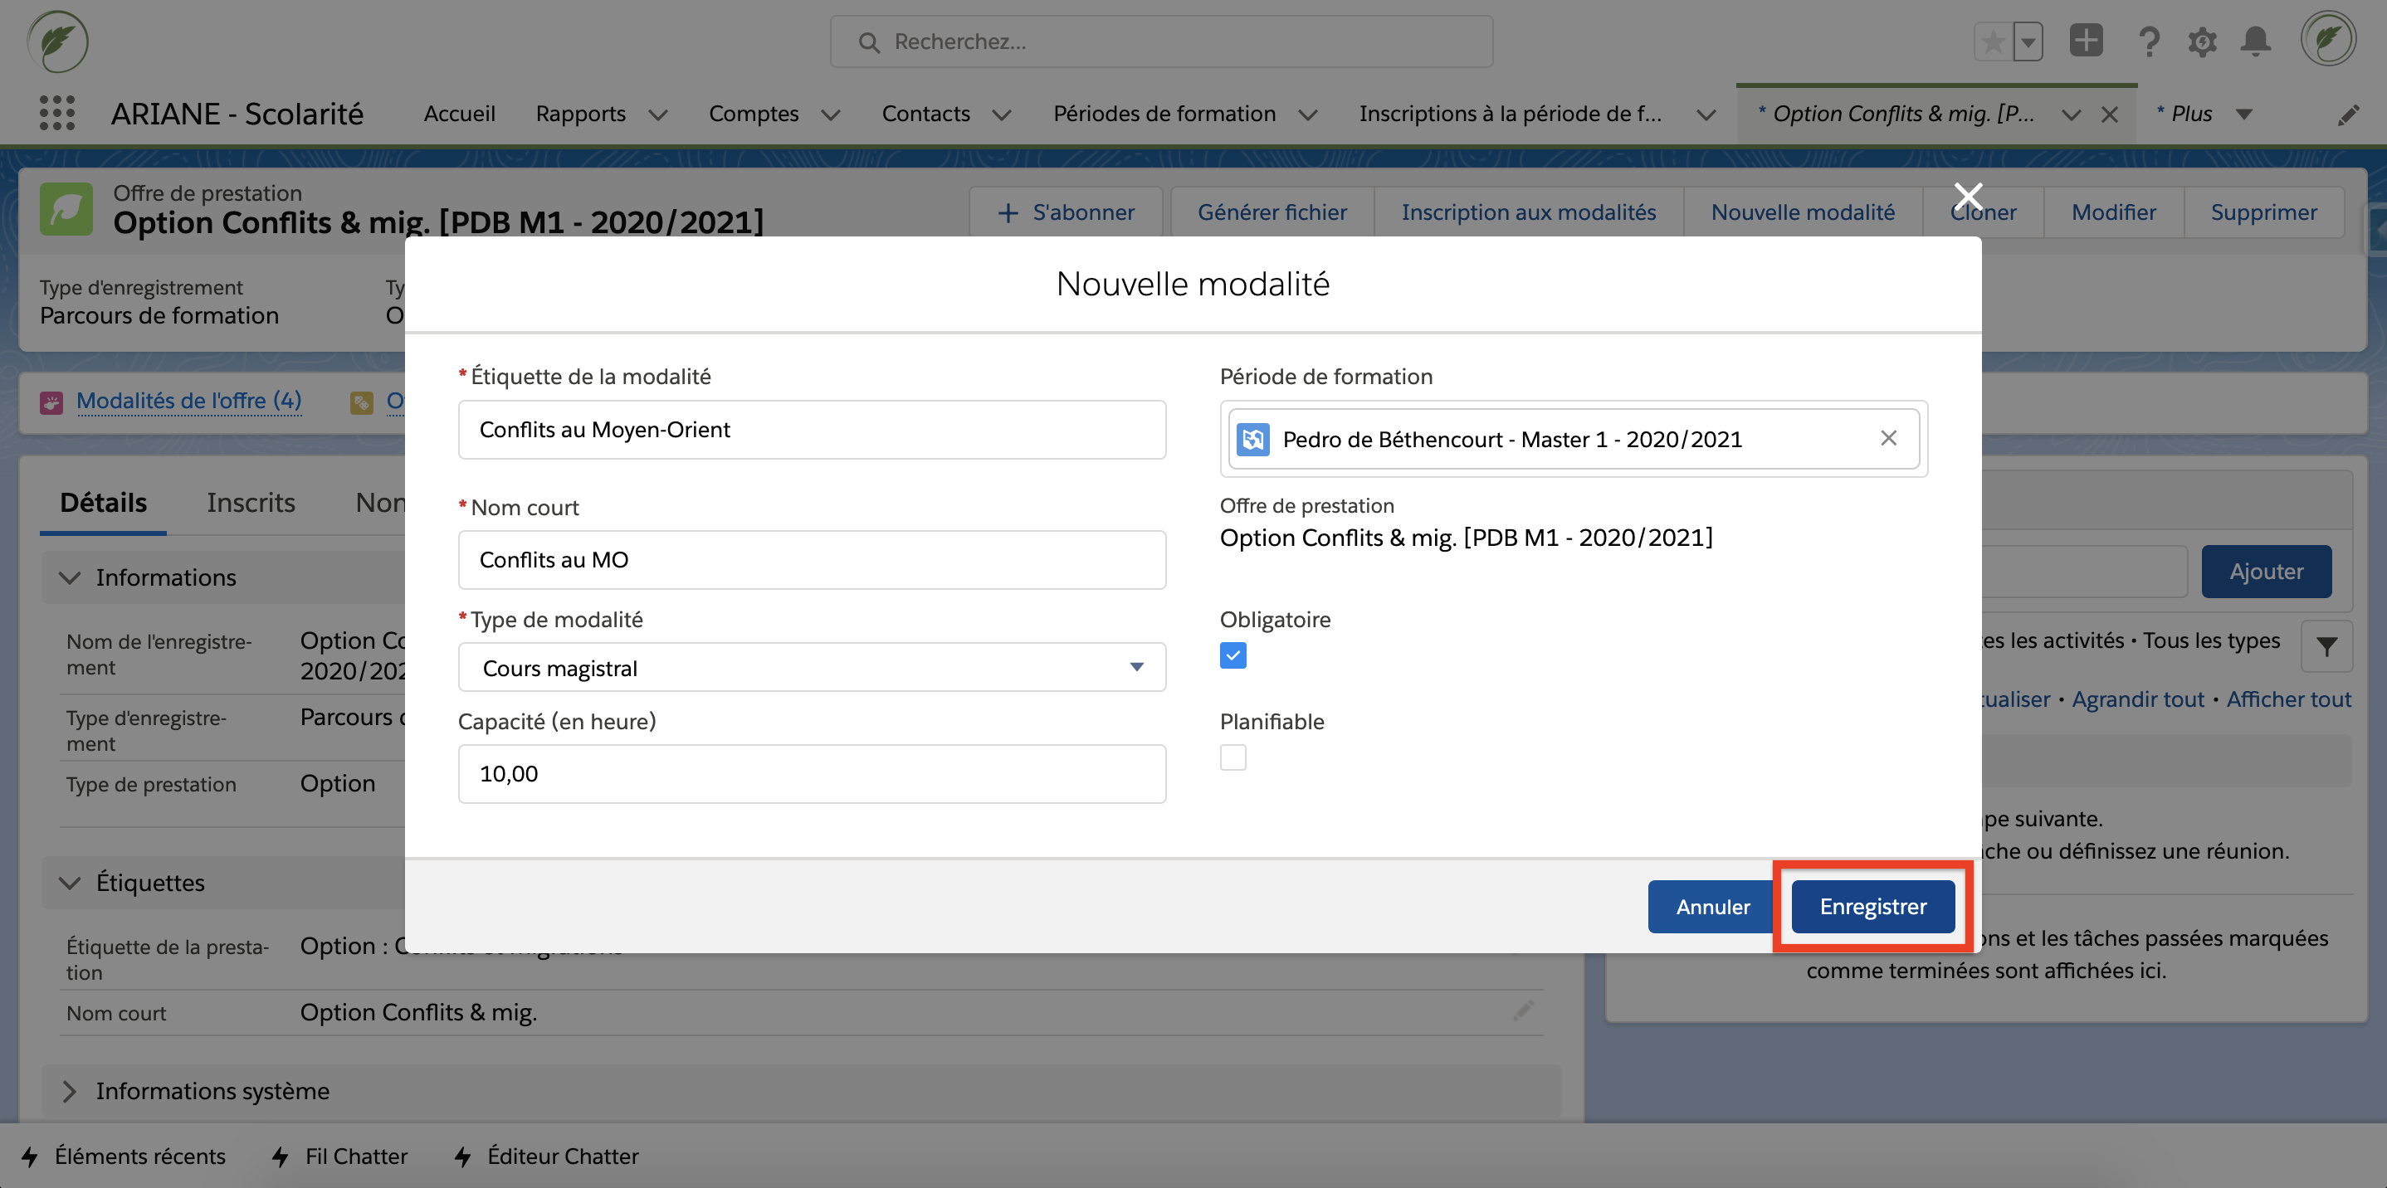Switch to the Inscrits tab
This screenshot has width=2387, height=1188.
250,502
